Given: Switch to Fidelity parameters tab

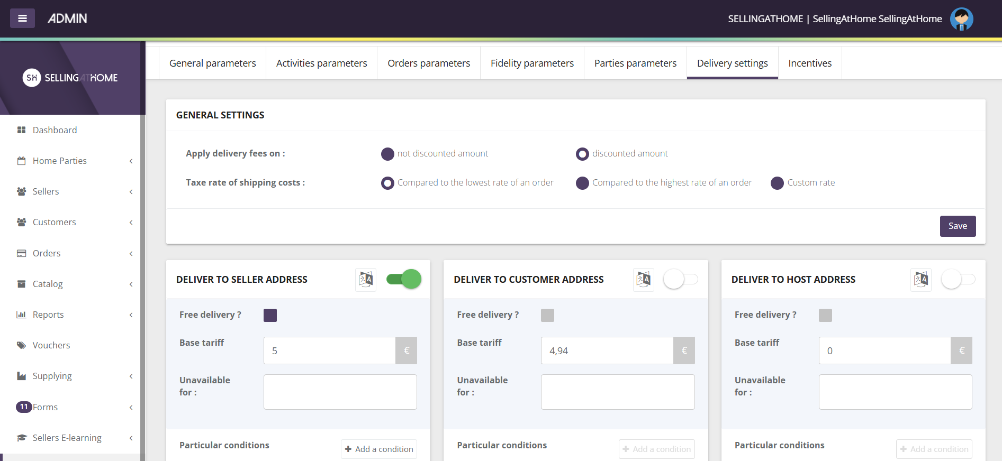Looking at the screenshot, I should (532, 63).
